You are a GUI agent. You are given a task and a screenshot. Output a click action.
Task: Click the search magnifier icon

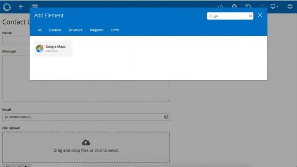pyautogui.click(x=210, y=16)
